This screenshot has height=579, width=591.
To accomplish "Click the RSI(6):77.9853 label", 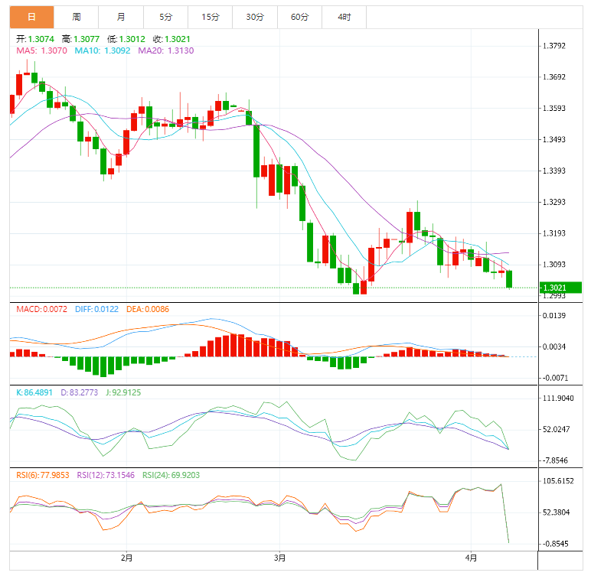I will [x=43, y=475].
